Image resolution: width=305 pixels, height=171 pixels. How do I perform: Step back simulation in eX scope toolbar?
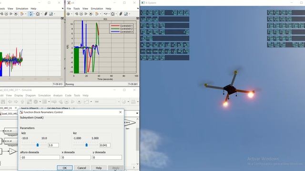pyautogui.click(x=76, y=14)
